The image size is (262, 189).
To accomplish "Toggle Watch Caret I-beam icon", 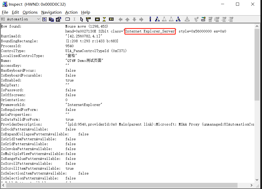I will click(x=74, y=19).
